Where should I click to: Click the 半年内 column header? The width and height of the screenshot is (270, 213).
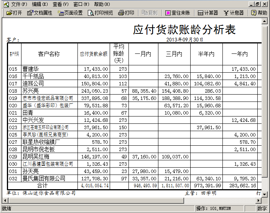tap(206, 54)
